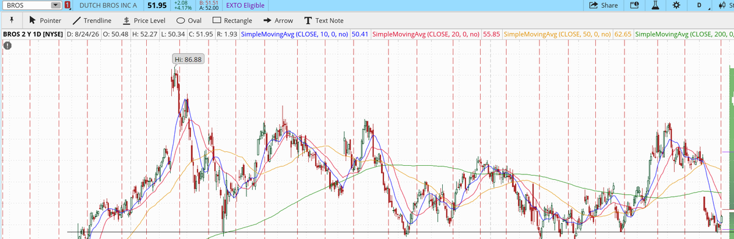Screen dimensions: 734x239
Task: Select the Arrow drawing tool
Action: (278, 20)
